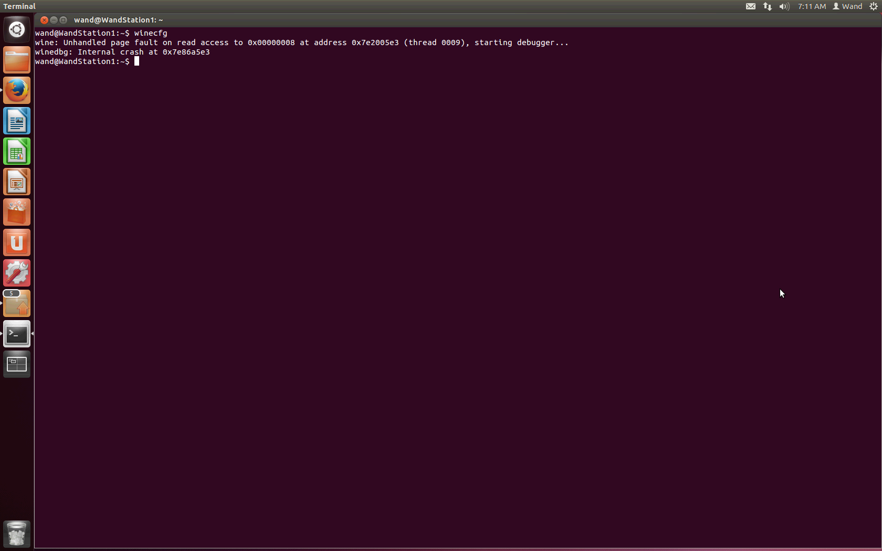Open messaging envelope indicator
This screenshot has width=882, height=551.
click(x=751, y=6)
